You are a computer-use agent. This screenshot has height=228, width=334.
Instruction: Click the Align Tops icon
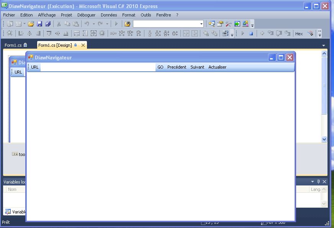[49, 33]
